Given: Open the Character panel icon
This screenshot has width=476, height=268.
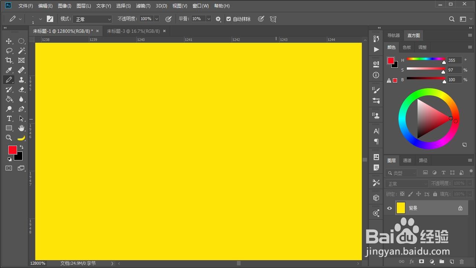Looking at the screenshot, I should pos(376,131).
